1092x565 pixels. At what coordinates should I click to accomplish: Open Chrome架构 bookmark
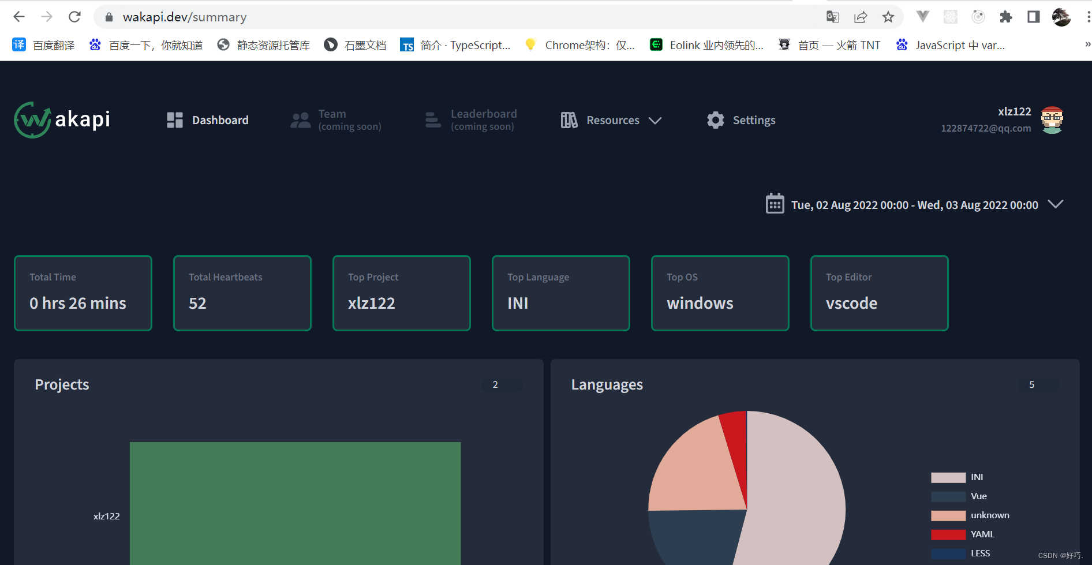(579, 45)
